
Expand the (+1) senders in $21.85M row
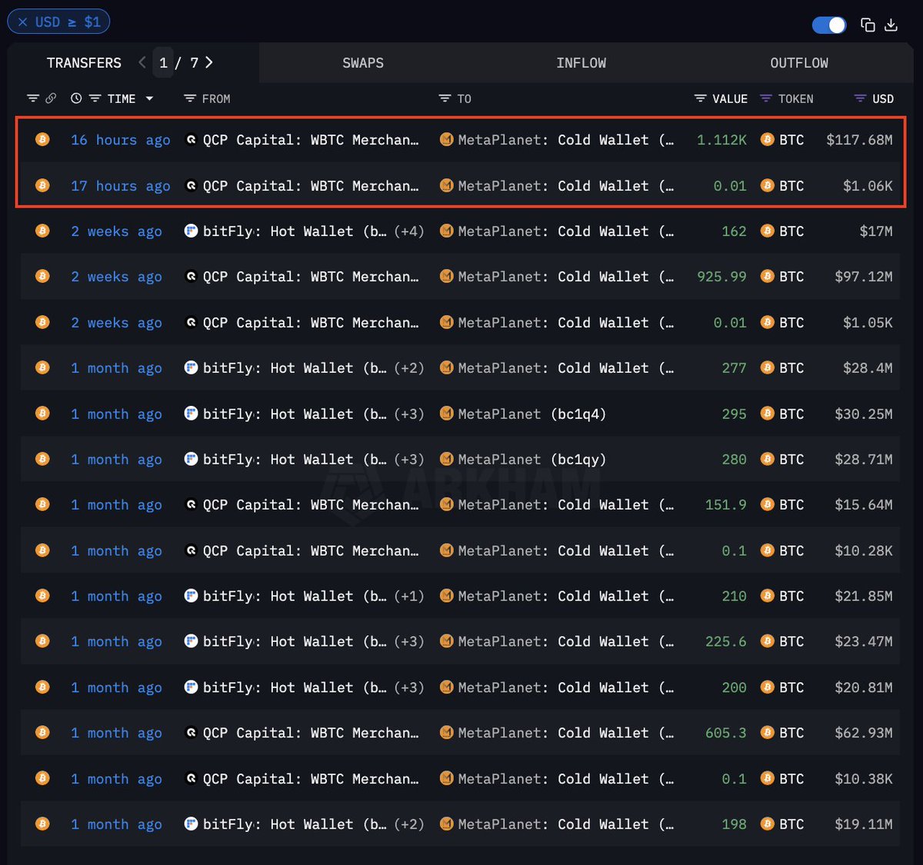click(x=408, y=596)
